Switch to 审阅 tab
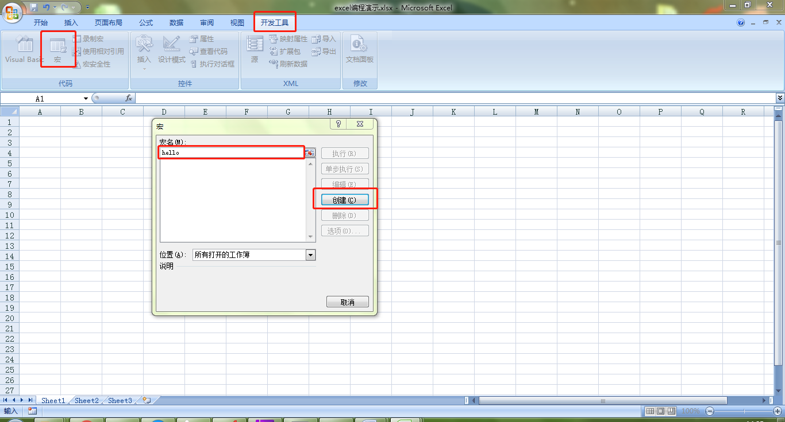The width and height of the screenshot is (785, 422). [x=207, y=23]
